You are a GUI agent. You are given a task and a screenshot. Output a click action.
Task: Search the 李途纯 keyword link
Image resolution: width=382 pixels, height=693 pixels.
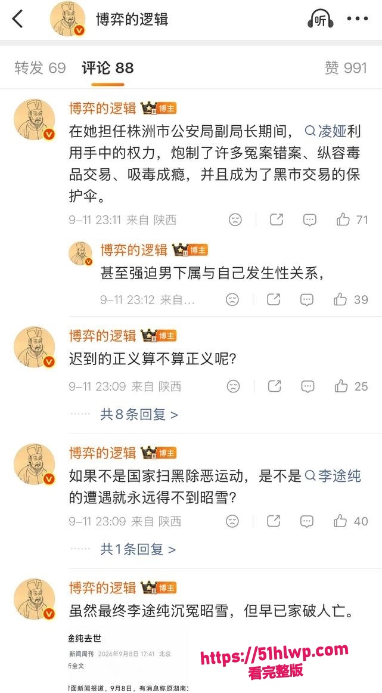pos(333,476)
